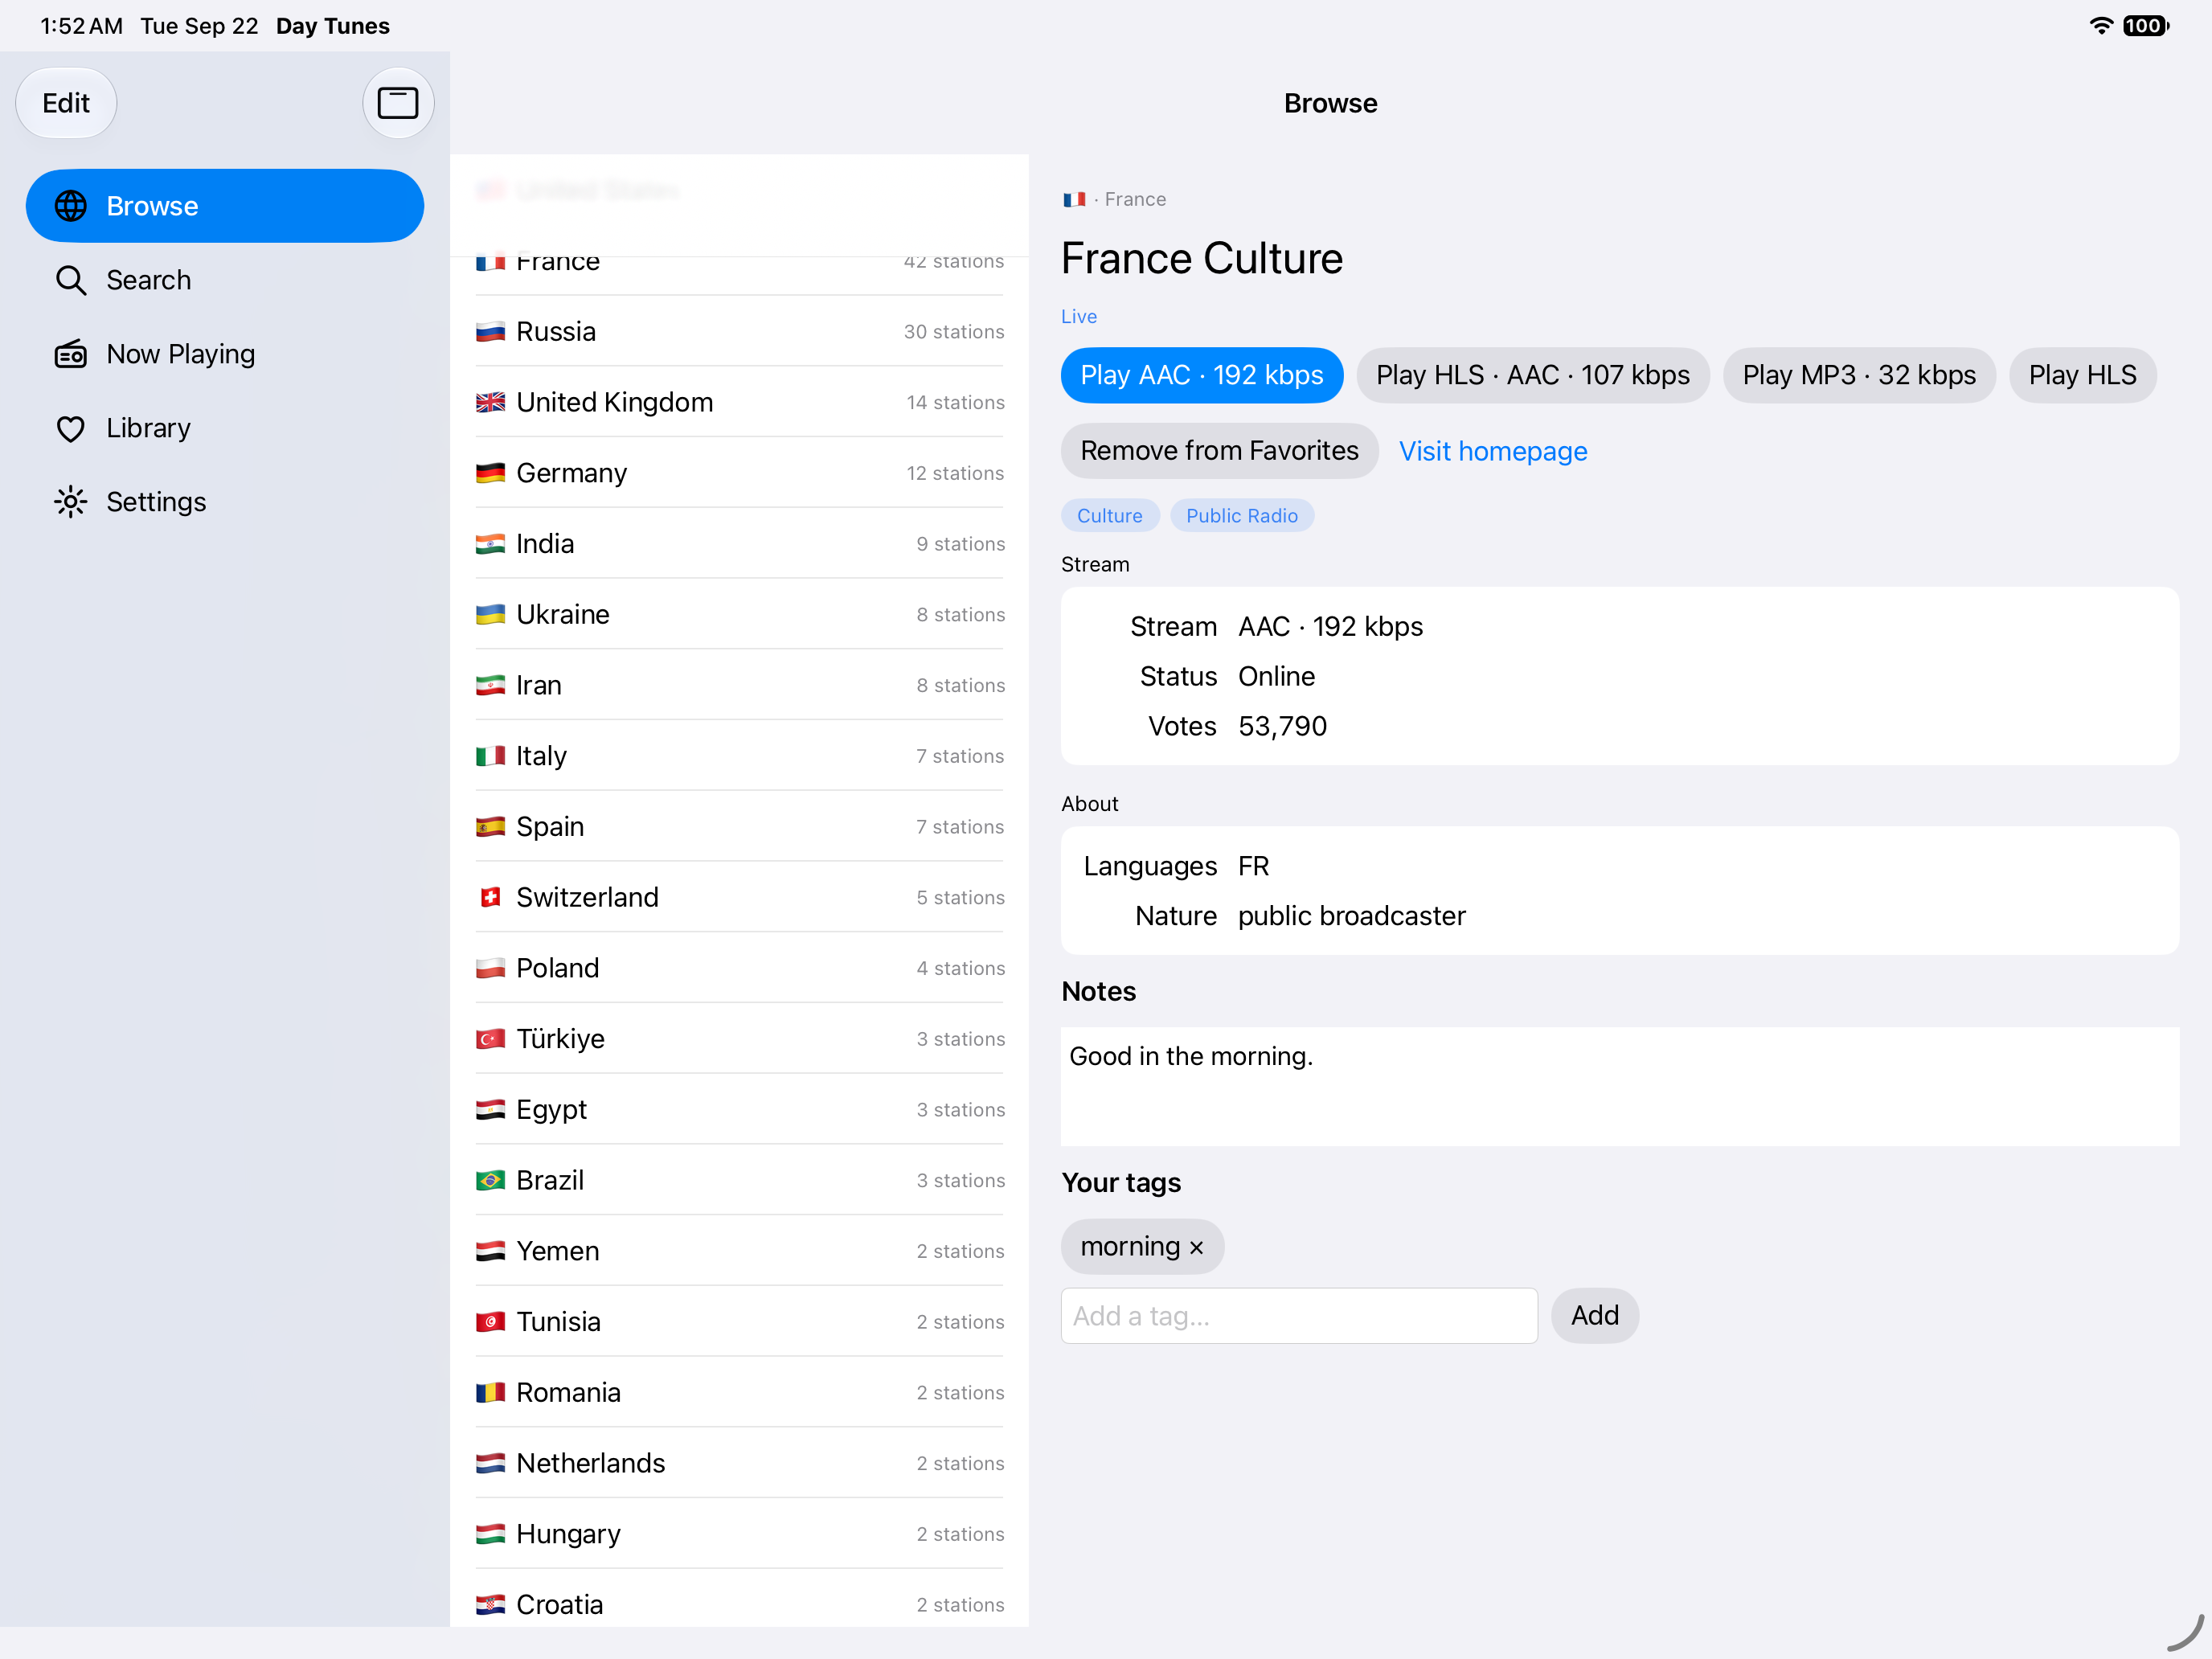Click the Russian flag icon
Screen dimensions: 2212x1659
click(x=490, y=332)
